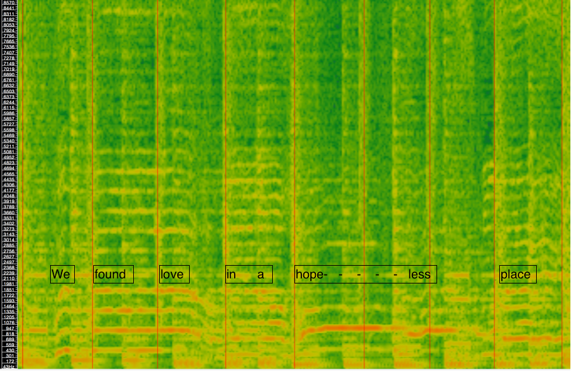Click the 5469 frequency axis label
This screenshot has width=571, height=371.
[9, 136]
